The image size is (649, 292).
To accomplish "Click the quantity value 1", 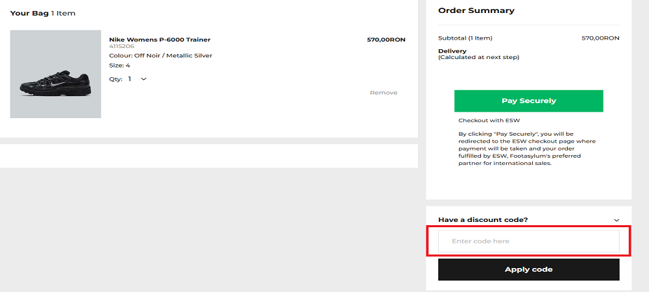I will click(130, 79).
